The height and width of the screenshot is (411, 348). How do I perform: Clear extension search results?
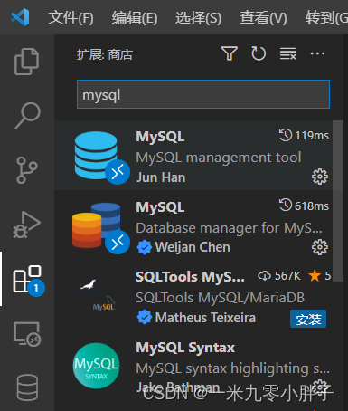(288, 53)
